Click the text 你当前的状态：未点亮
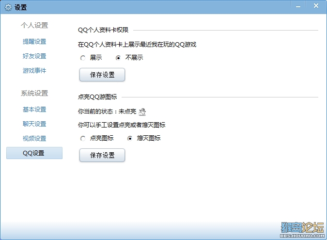This screenshot has height=240, width=327. tap(107, 112)
